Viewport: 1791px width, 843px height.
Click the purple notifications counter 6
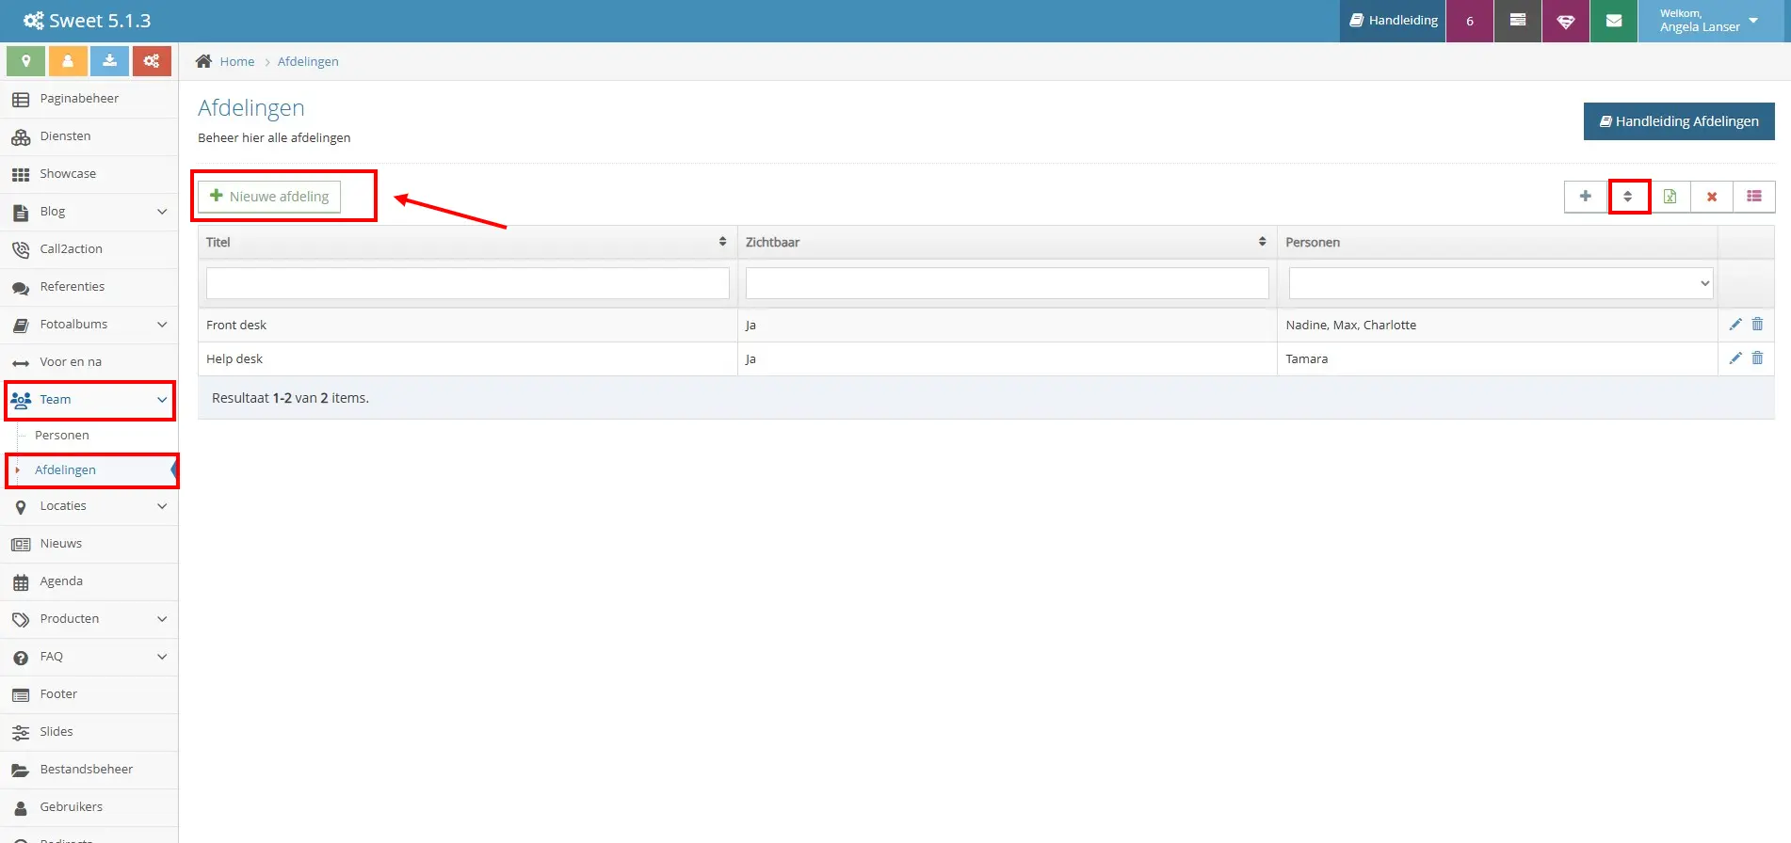click(x=1470, y=21)
